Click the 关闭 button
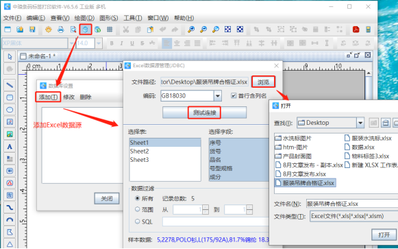This screenshot has width=398, height=249. tap(107, 198)
